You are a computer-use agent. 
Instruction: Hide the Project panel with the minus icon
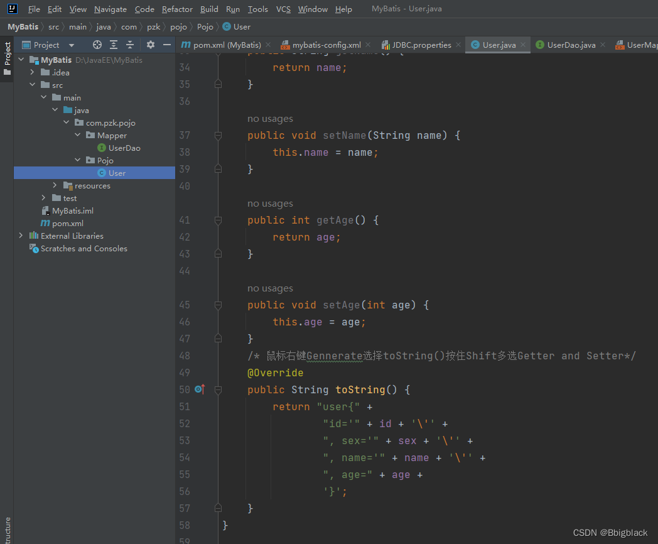[x=166, y=45]
